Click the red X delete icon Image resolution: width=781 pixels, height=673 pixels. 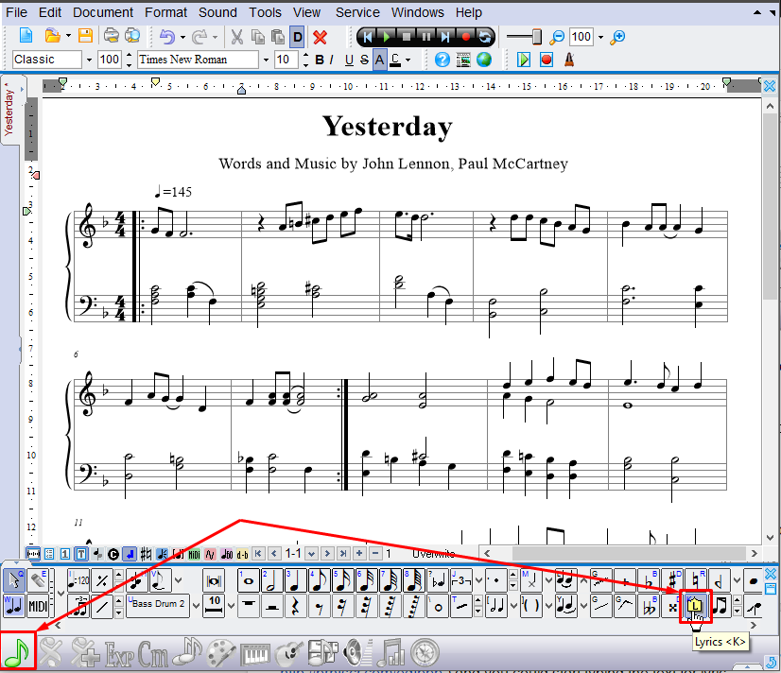tap(320, 37)
